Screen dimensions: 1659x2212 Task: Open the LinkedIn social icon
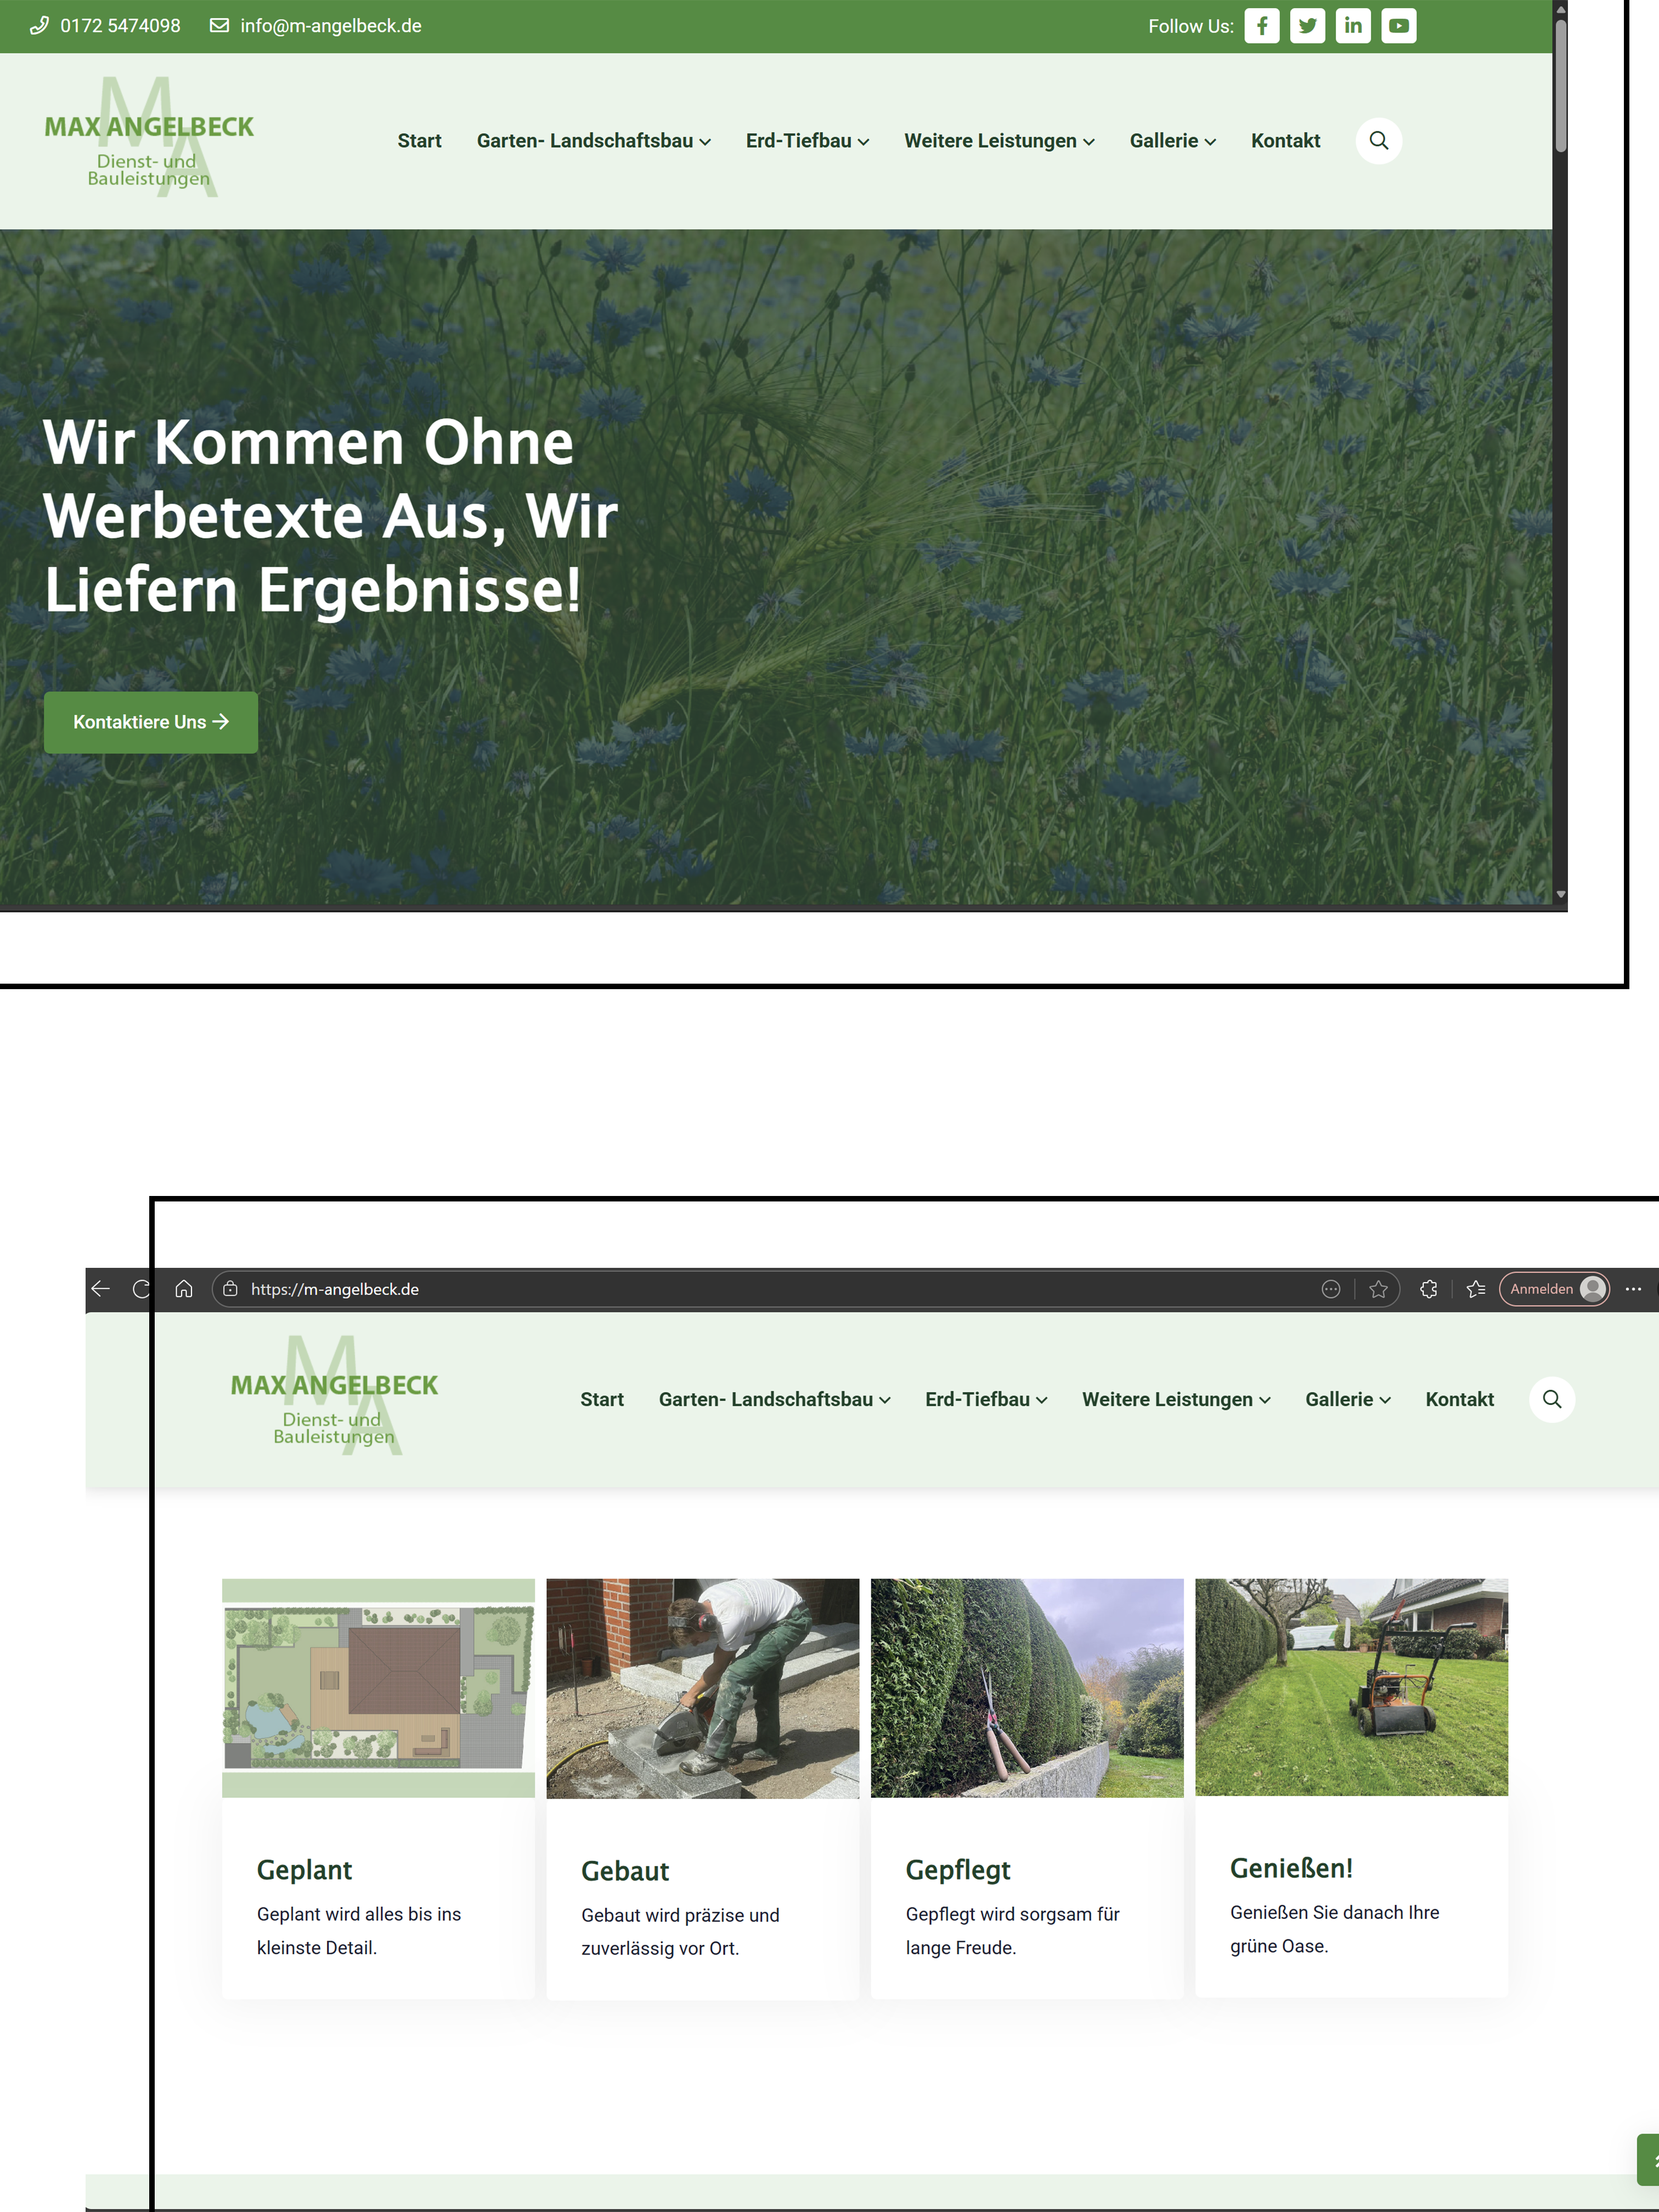tap(1353, 26)
